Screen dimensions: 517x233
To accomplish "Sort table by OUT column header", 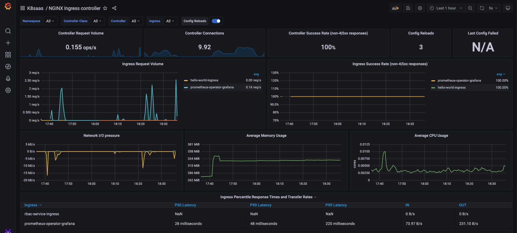I will (463, 205).
